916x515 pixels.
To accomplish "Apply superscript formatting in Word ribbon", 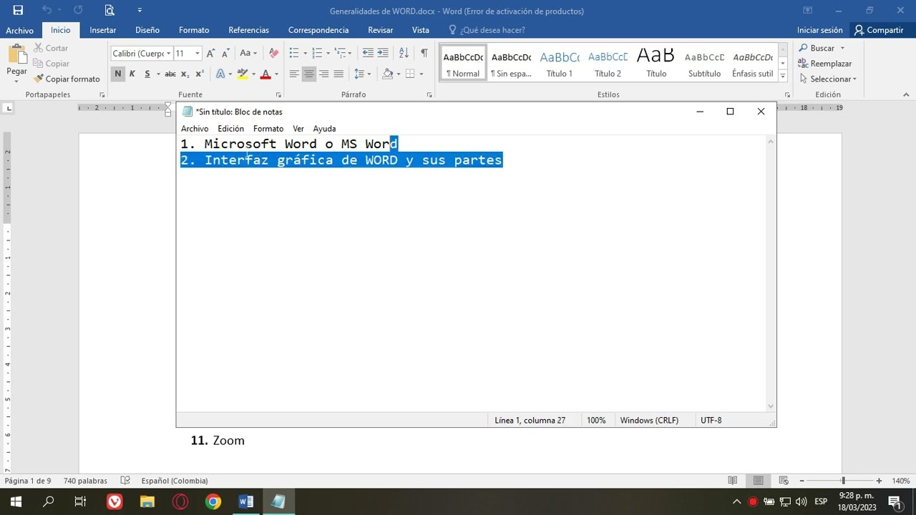I will tap(200, 74).
